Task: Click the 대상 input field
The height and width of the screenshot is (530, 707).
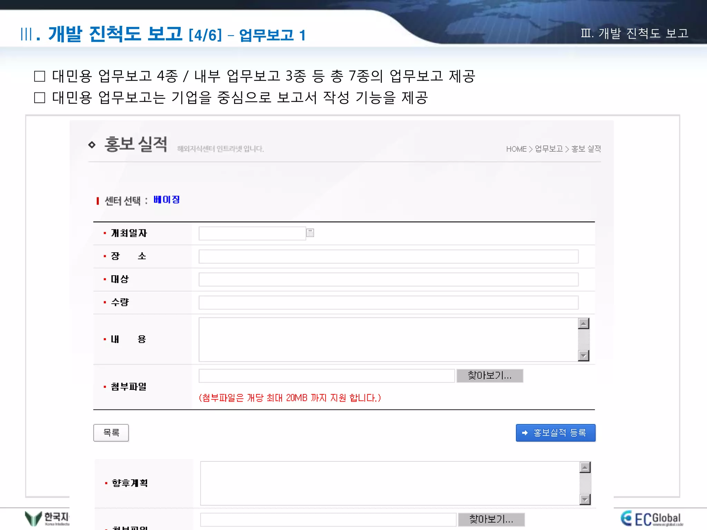Action: pos(388,279)
